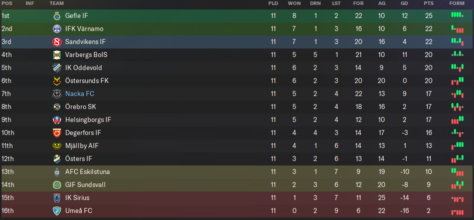Image resolution: width=474 pixels, height=220 pixels.
Task: Sort table by PTS column header
Action: (428, 3)
